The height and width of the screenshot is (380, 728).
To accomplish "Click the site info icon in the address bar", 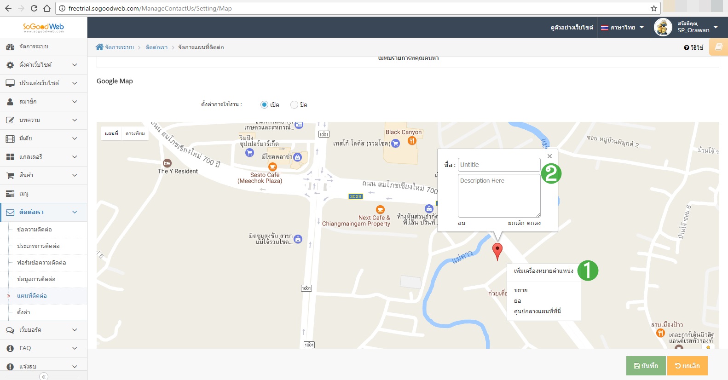I will 62,8.
